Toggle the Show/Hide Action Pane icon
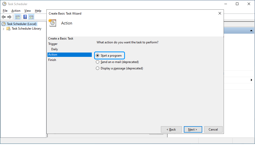 point(31,17)
